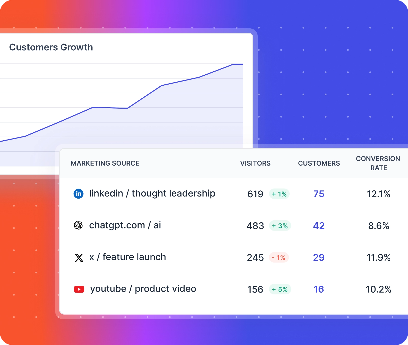
Task: Click the Customers Growth chart title
Action: [x=51, y=47]
